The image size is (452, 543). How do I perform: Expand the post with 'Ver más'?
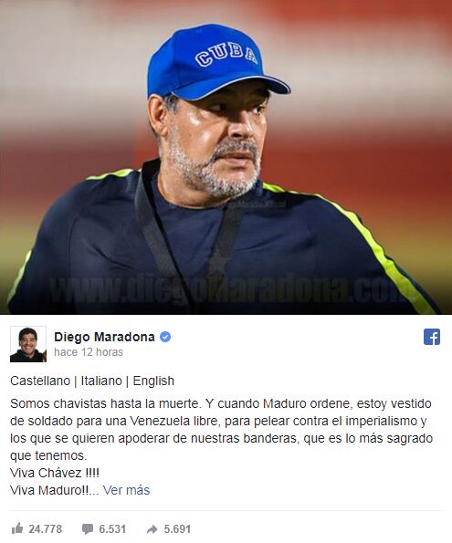click(127, 490)
